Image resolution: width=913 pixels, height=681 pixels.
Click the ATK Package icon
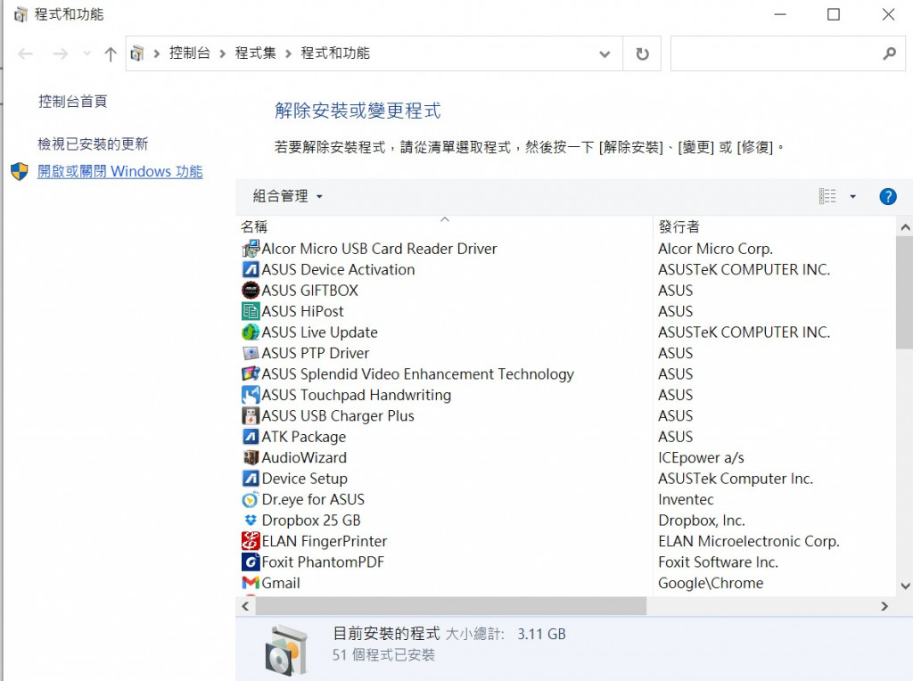[251, 437]
